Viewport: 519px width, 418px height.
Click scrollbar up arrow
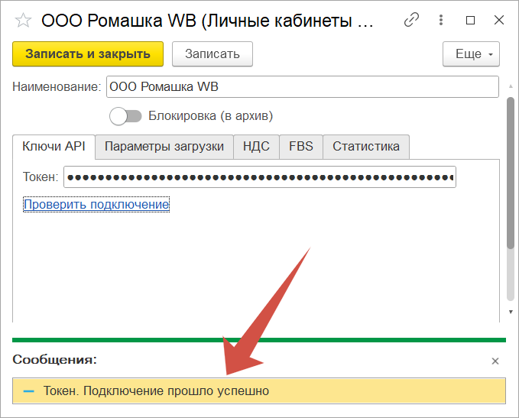click(x=511, y=83)
